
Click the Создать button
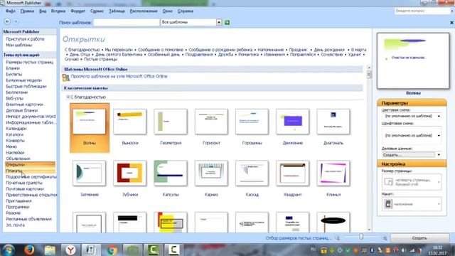tap(419, 238)
